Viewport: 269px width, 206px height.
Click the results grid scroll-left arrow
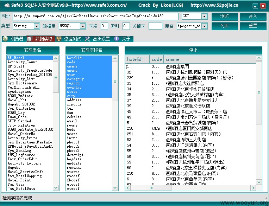click(128, 188)
